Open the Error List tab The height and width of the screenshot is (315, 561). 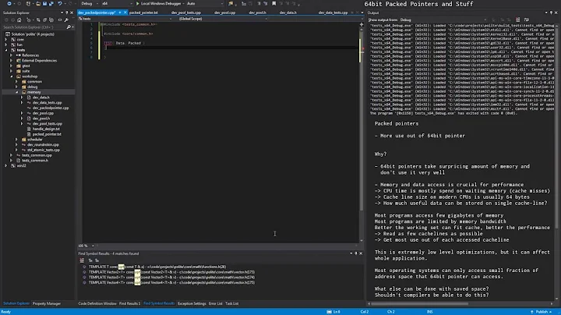[215, 303]
